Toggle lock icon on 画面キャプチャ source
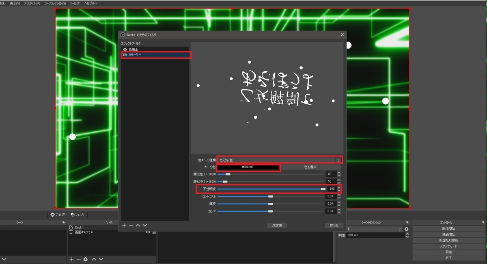Image resolution: width=487 pixels, height=264 pixels. (x=154, y=232)
